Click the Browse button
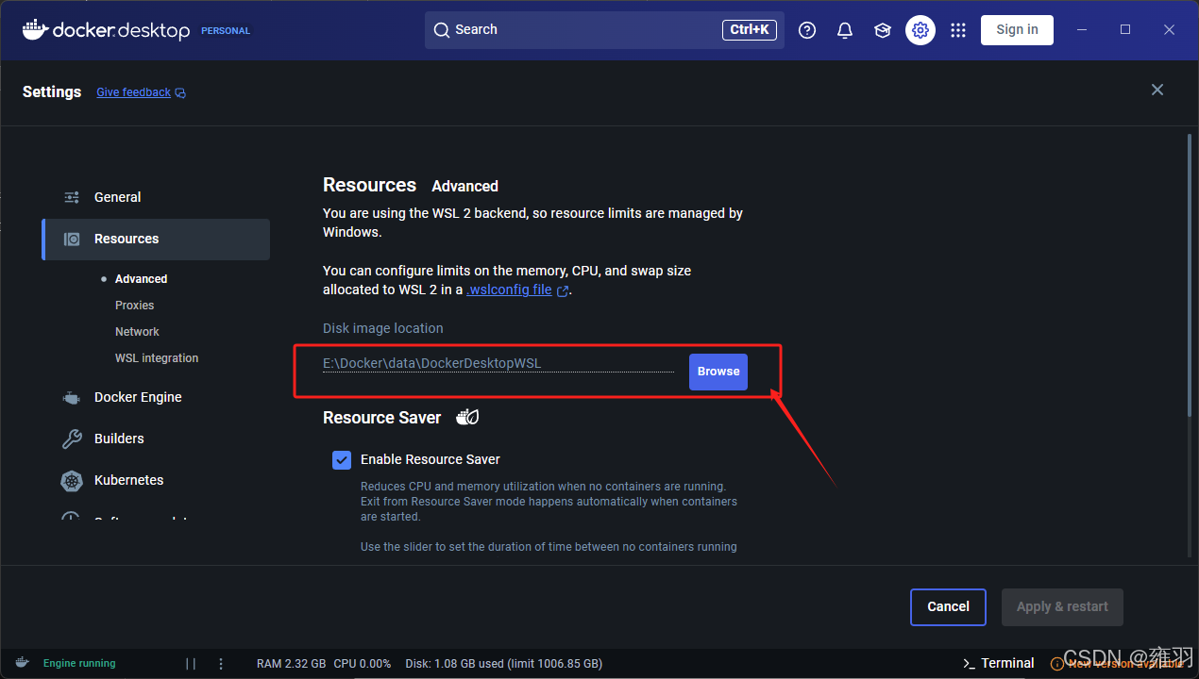 pyautogui.click(x=718, y=372)
